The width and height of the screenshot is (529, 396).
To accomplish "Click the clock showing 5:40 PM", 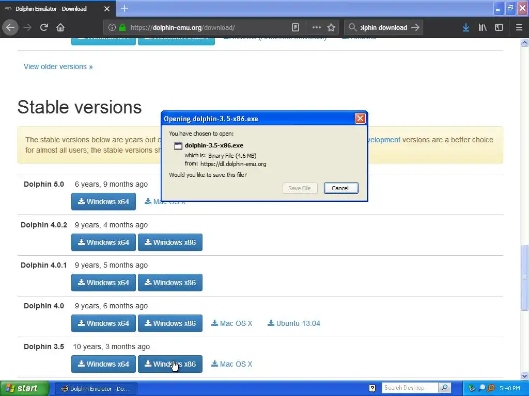I will [x=510, y=389].
